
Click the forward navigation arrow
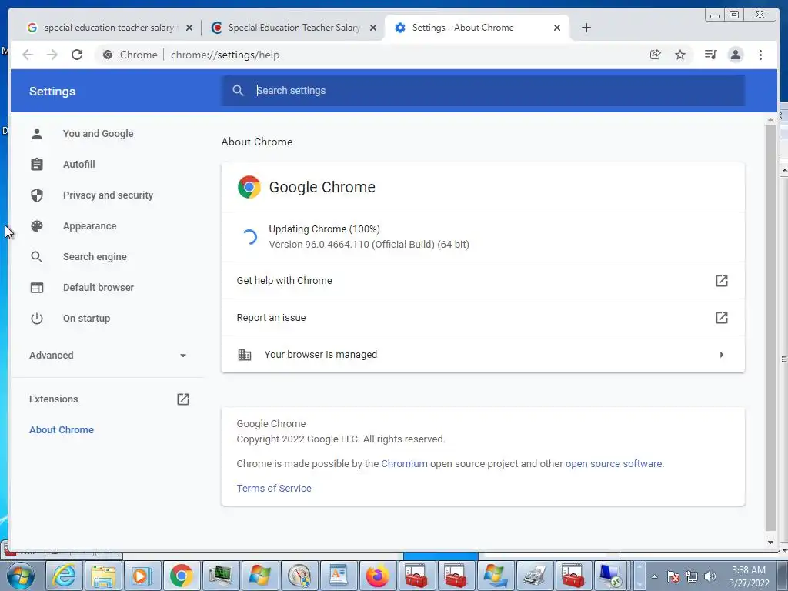pos(52,55)
